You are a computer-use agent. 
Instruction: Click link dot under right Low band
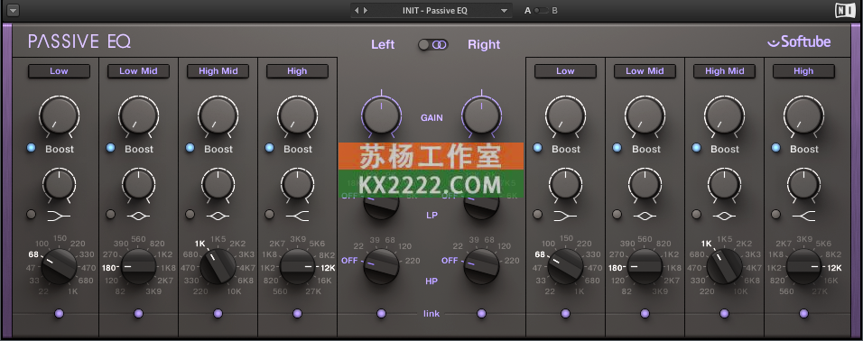[x=565, y=314]
